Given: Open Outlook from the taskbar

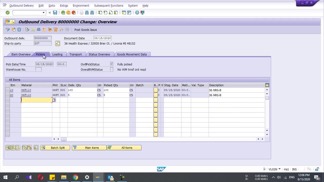Looking at the screenshot, I should (110, 177).
